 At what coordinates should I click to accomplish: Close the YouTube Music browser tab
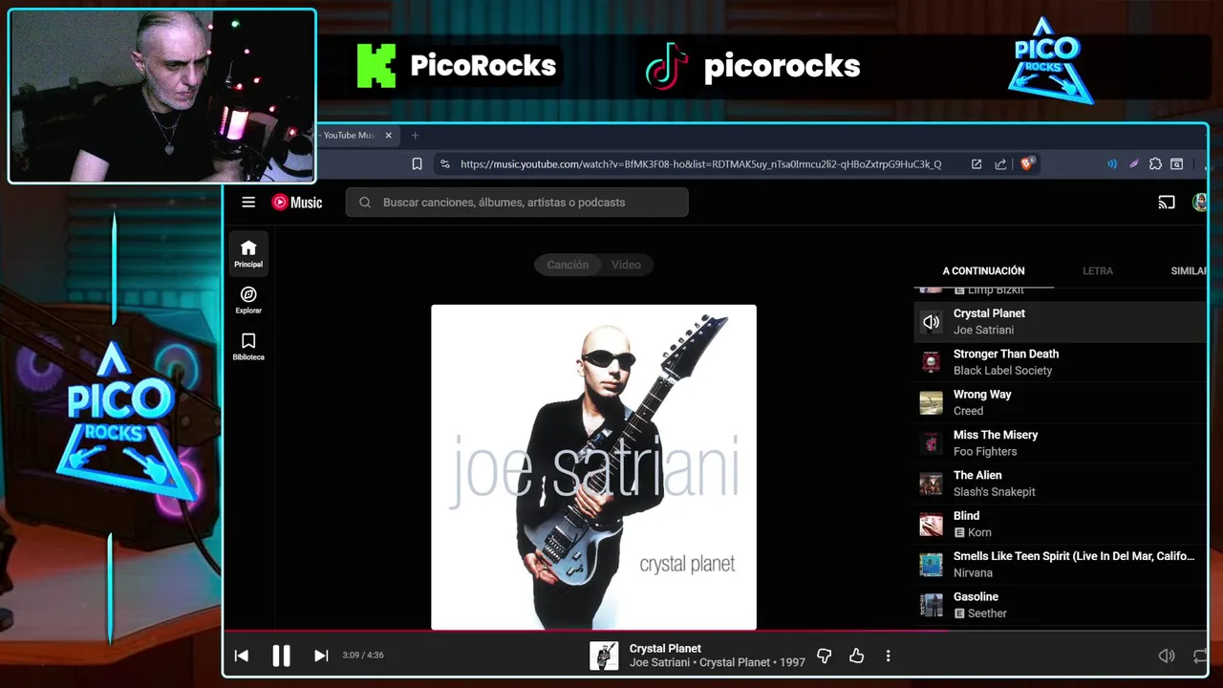click(388, 136)
